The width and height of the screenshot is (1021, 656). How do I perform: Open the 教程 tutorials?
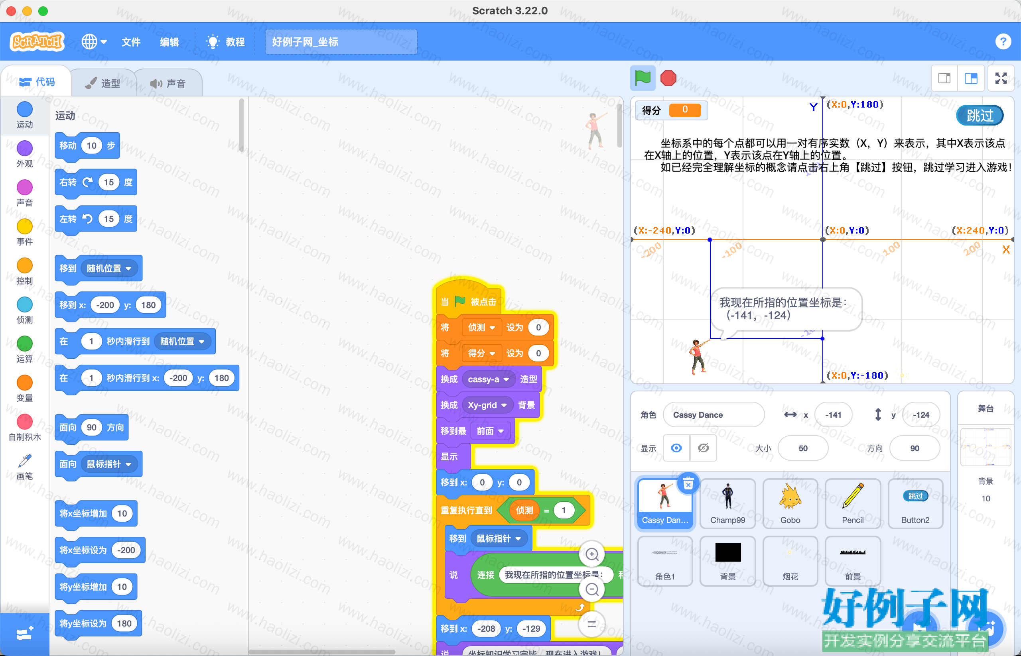coord(225,42)
